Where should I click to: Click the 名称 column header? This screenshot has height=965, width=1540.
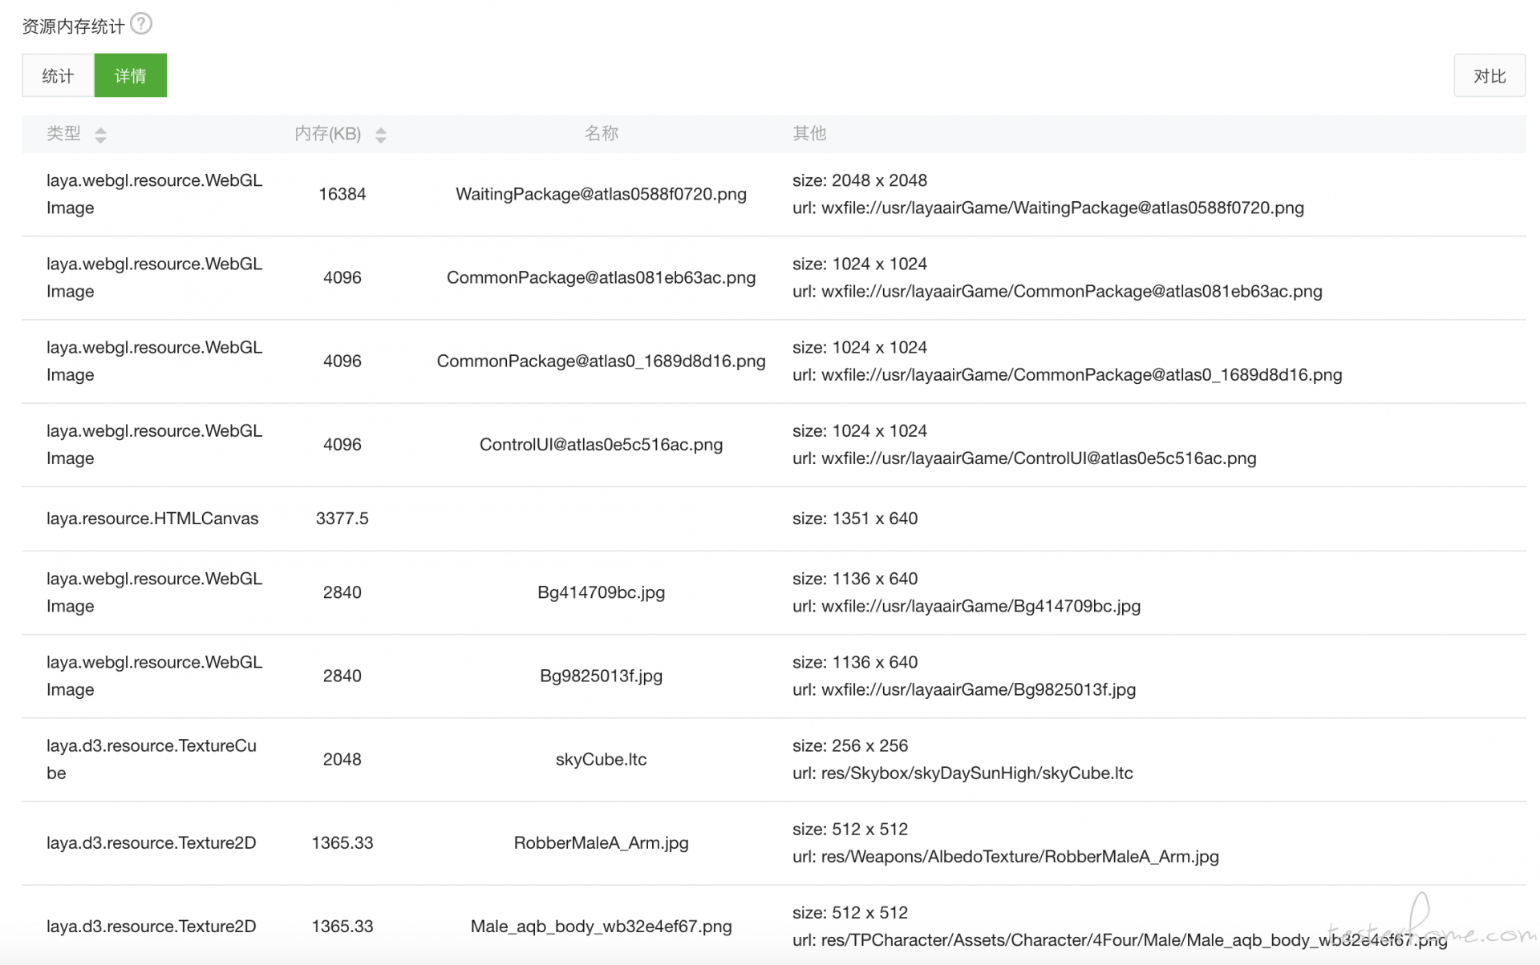[x=601, y=133]
